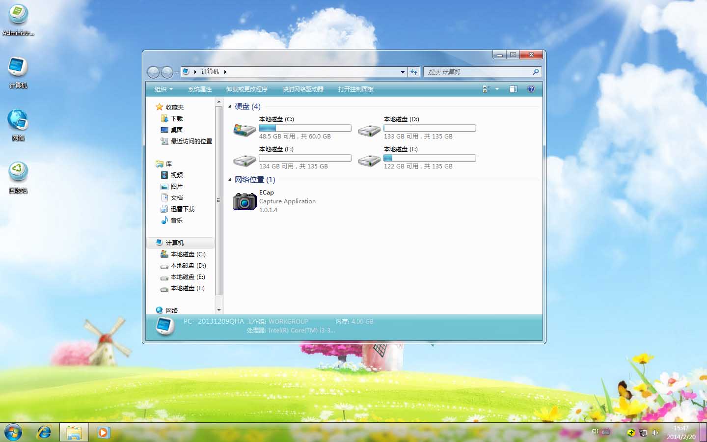The width and height of the screenshot is (707, 442).
Task: Click the Explorer back navigation arrow
Action: tap(153, 72)
